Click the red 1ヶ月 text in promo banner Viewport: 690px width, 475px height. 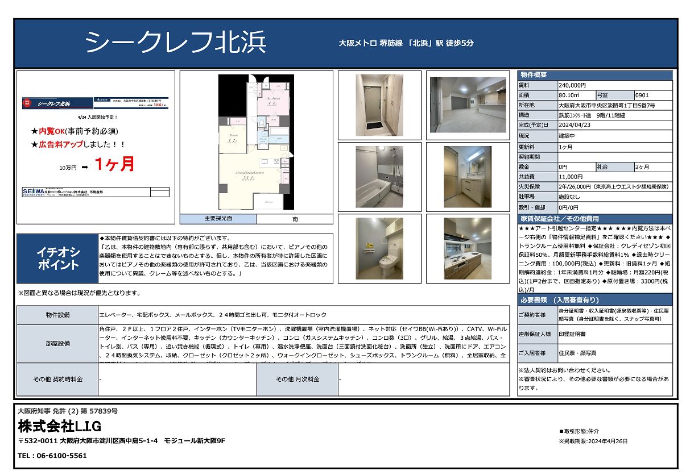(x=114, y=164)
